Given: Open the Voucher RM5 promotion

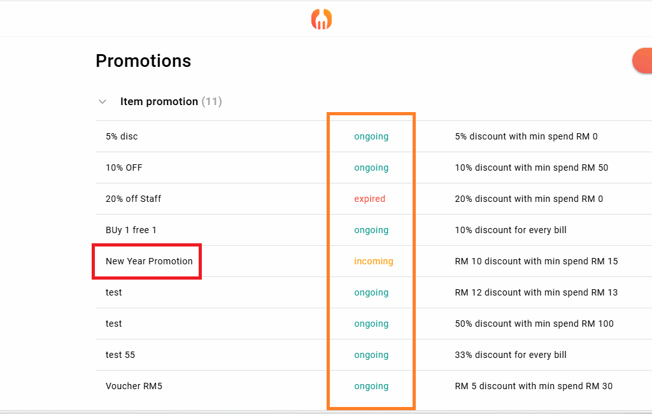Looking at the screenshot, I should (134, 386).
